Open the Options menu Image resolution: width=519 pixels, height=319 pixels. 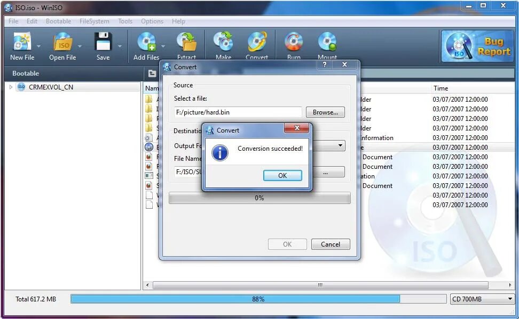(152, 21)
